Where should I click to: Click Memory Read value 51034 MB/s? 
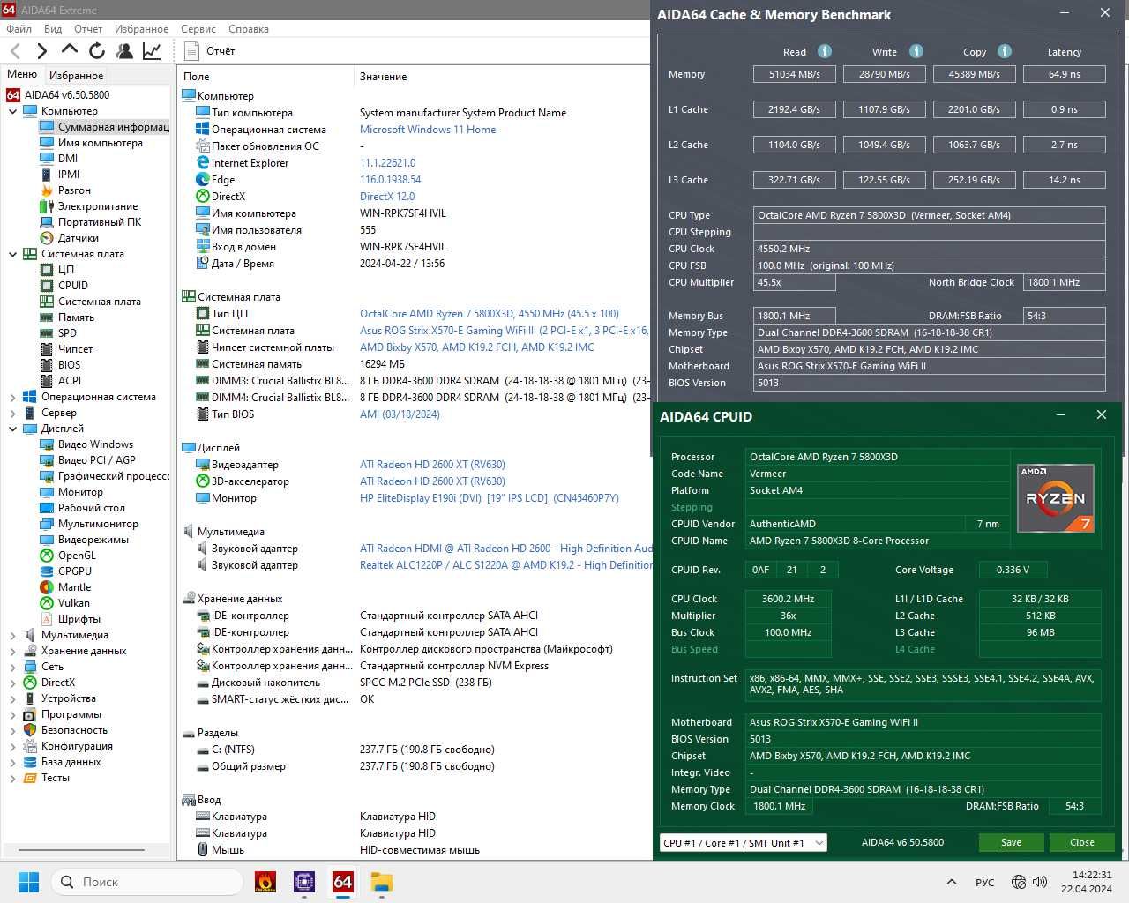[795, 74]
